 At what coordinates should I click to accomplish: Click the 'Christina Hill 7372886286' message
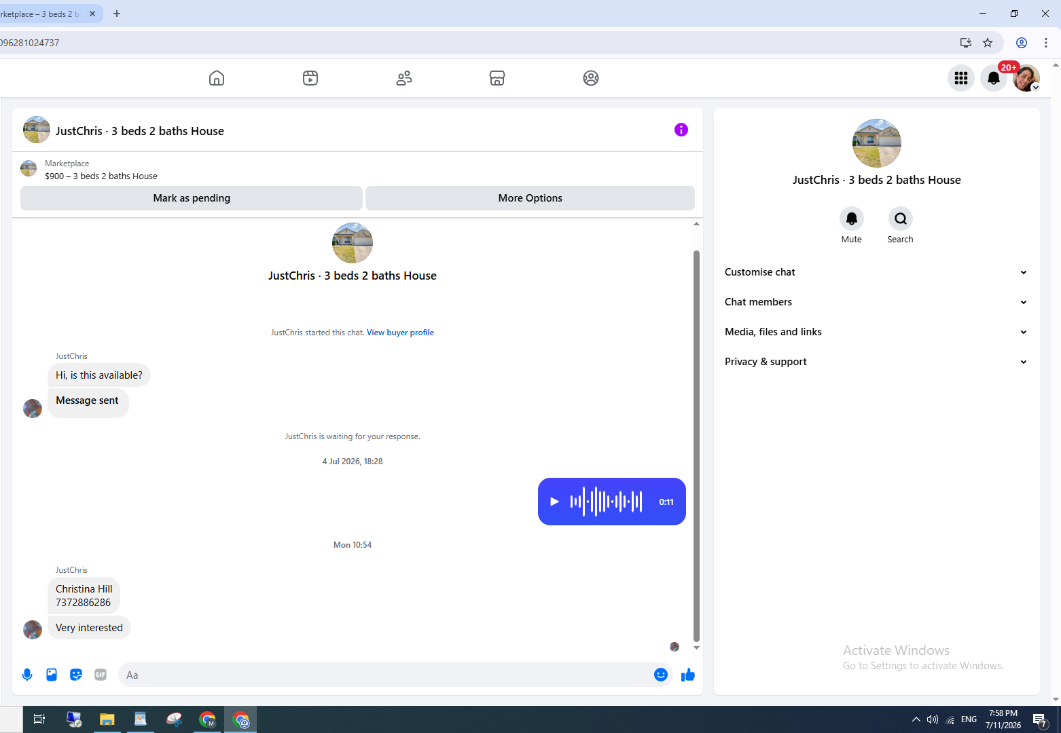click(84, 596)
